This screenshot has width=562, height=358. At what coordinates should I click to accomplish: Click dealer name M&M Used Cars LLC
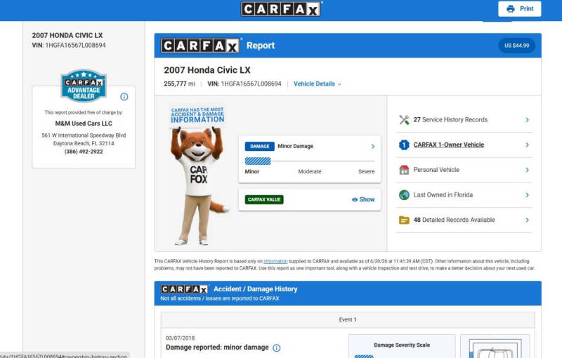(84, 124)
